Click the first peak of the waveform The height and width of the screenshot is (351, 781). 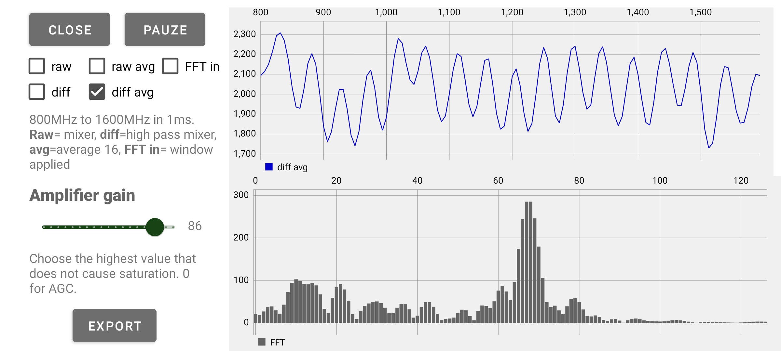click(x=280, y=33)
